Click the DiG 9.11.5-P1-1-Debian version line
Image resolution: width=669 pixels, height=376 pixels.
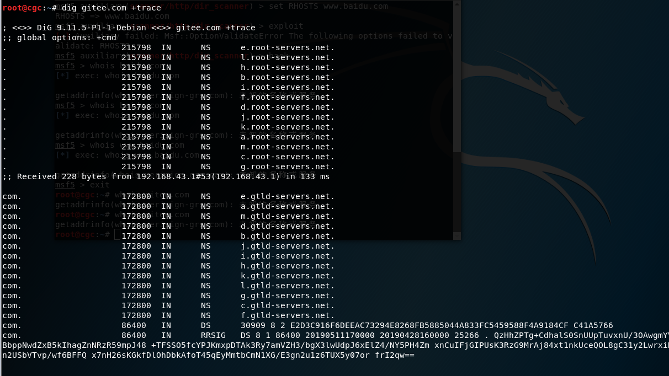tap(129, 28)
